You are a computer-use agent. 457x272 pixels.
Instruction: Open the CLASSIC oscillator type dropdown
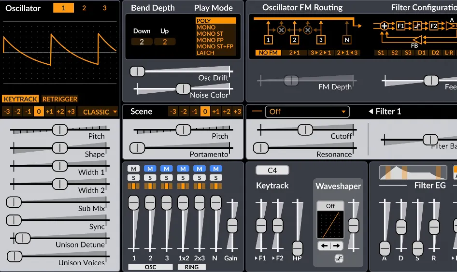[x=98, y=112]
